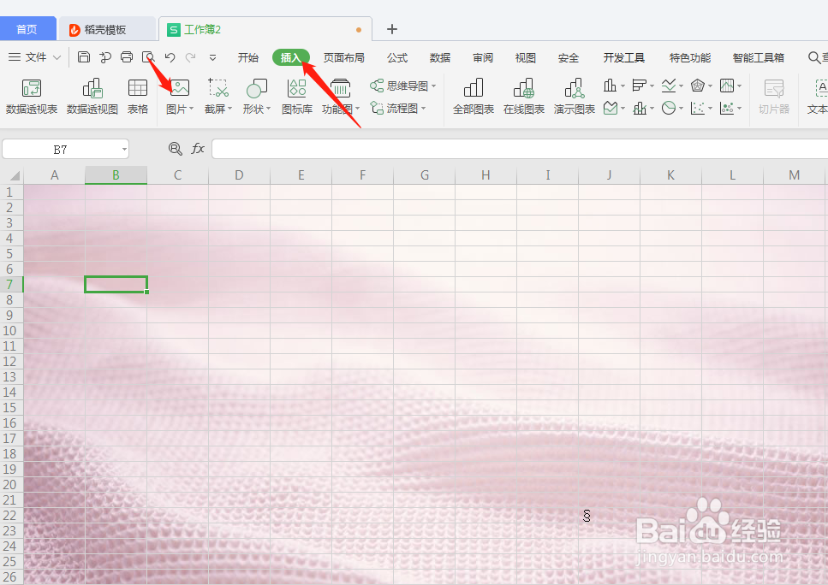Click the fx insert function button

pyautogui.click(x=198, y=148)
